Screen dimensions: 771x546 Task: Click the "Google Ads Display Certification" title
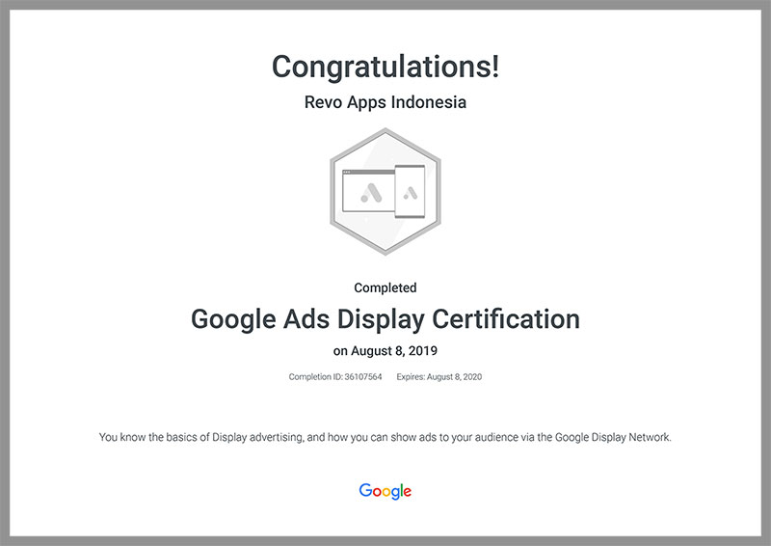385,319
